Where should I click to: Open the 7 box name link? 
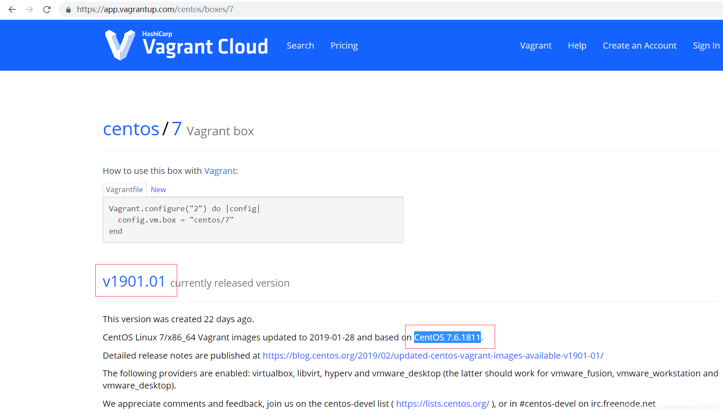[x=176, y=129]
